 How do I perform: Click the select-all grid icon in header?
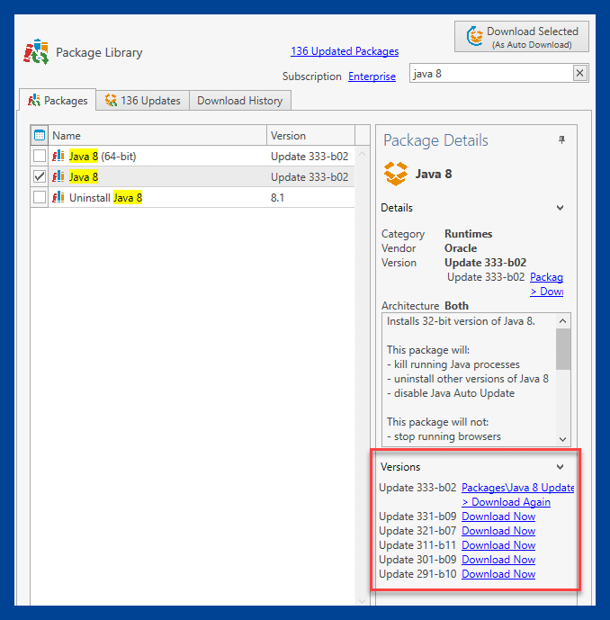coord(40,136)
